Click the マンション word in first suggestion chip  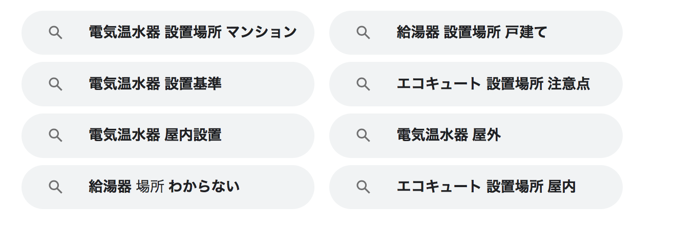261,33
